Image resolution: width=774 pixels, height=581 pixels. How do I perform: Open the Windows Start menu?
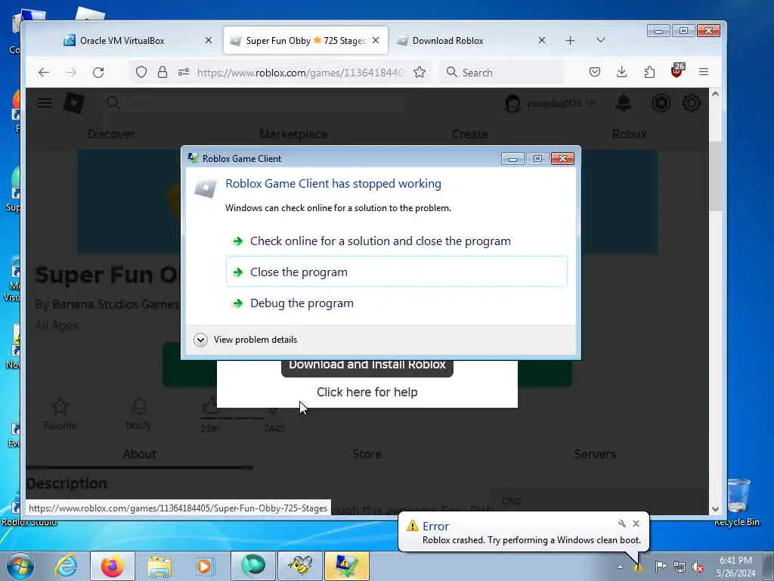click(x=20, y=566)
